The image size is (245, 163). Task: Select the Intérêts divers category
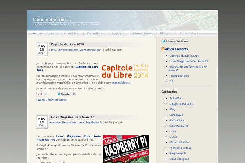[179, 126]
